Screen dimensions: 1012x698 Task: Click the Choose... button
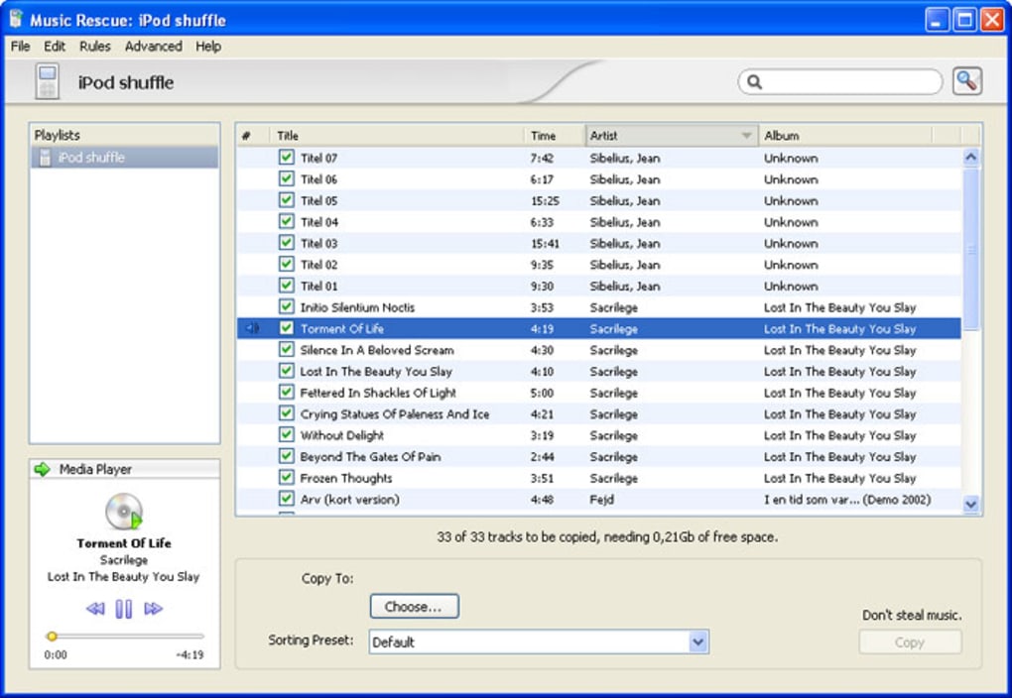point(415,607)
